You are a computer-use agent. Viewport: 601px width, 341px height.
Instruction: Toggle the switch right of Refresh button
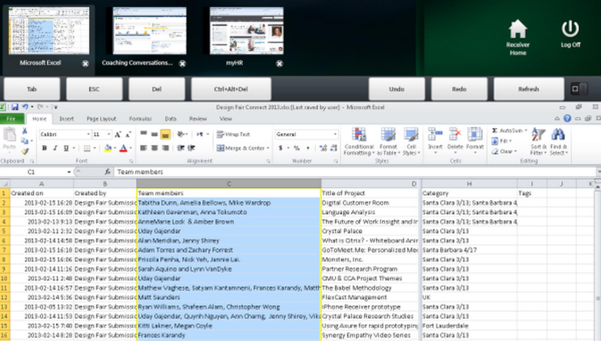click(x=579, y=89)
